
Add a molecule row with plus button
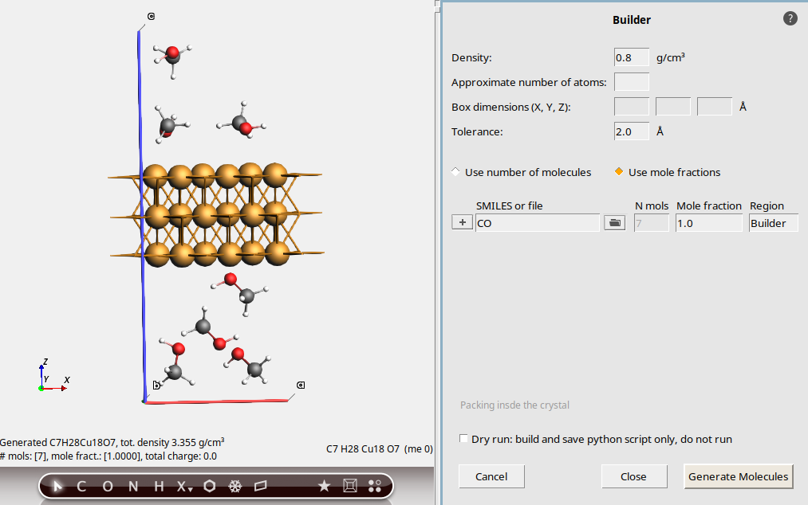pos(462,223)
